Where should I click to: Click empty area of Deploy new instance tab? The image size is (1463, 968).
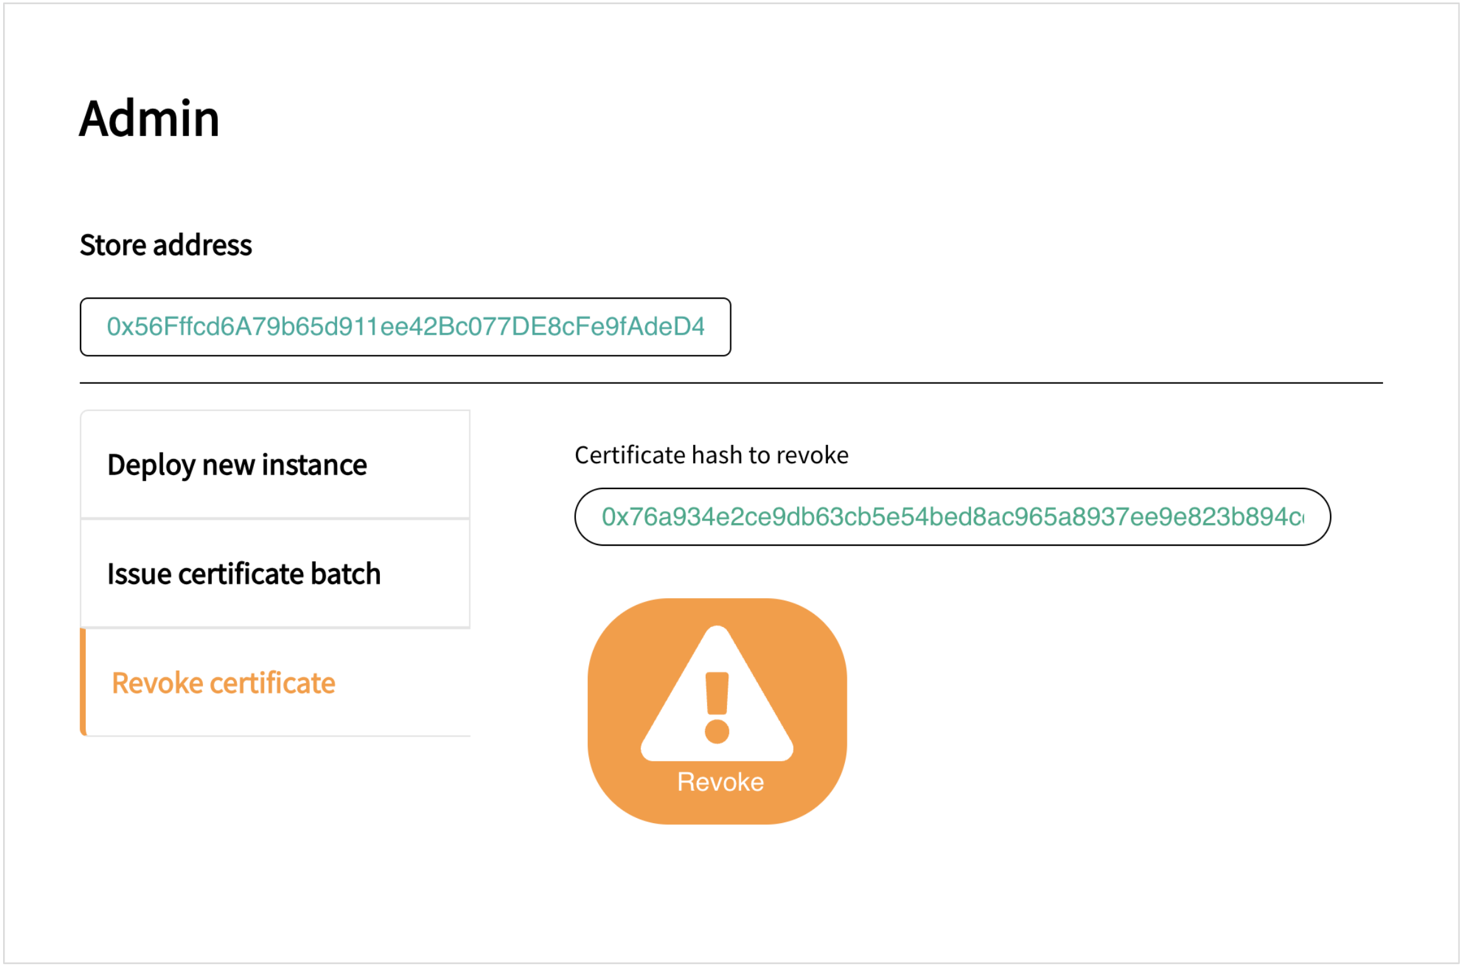click(x=422, y=465)
